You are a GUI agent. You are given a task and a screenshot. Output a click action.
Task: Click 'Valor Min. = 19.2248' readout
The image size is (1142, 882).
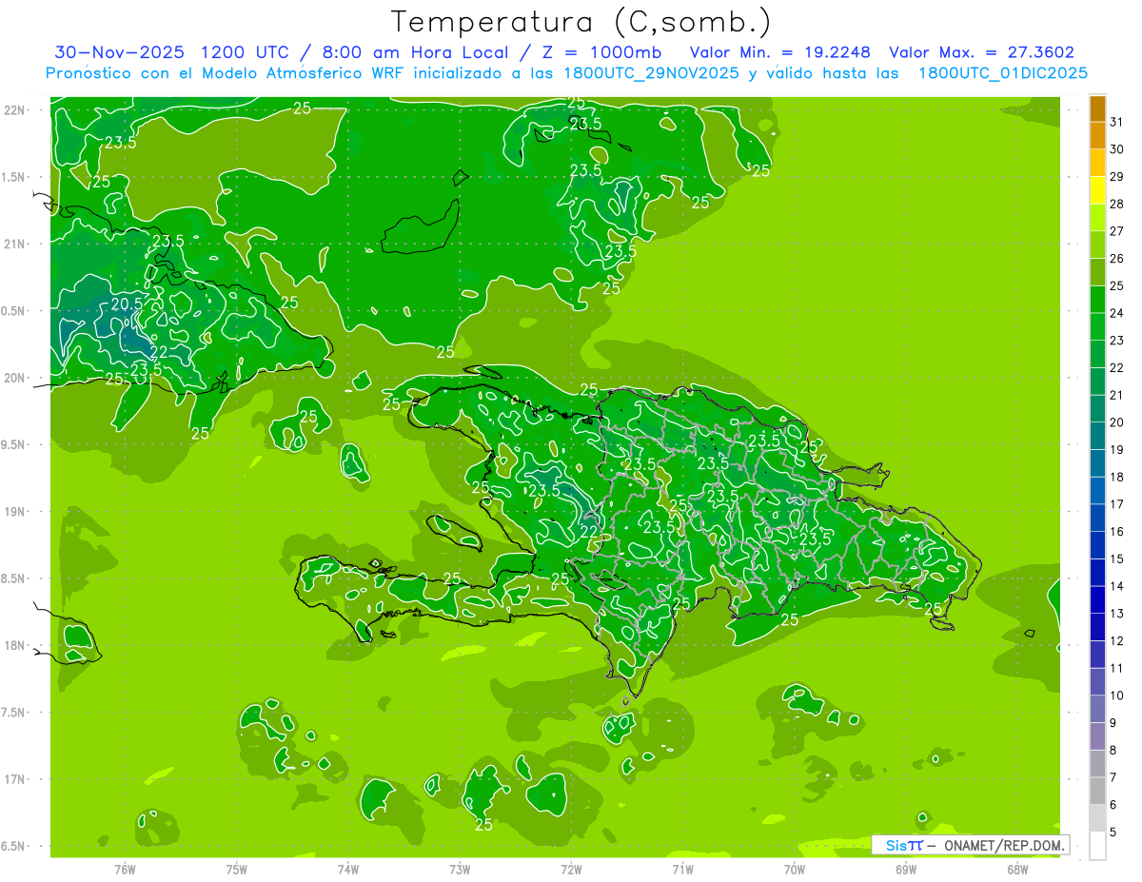tap(779, 52)
